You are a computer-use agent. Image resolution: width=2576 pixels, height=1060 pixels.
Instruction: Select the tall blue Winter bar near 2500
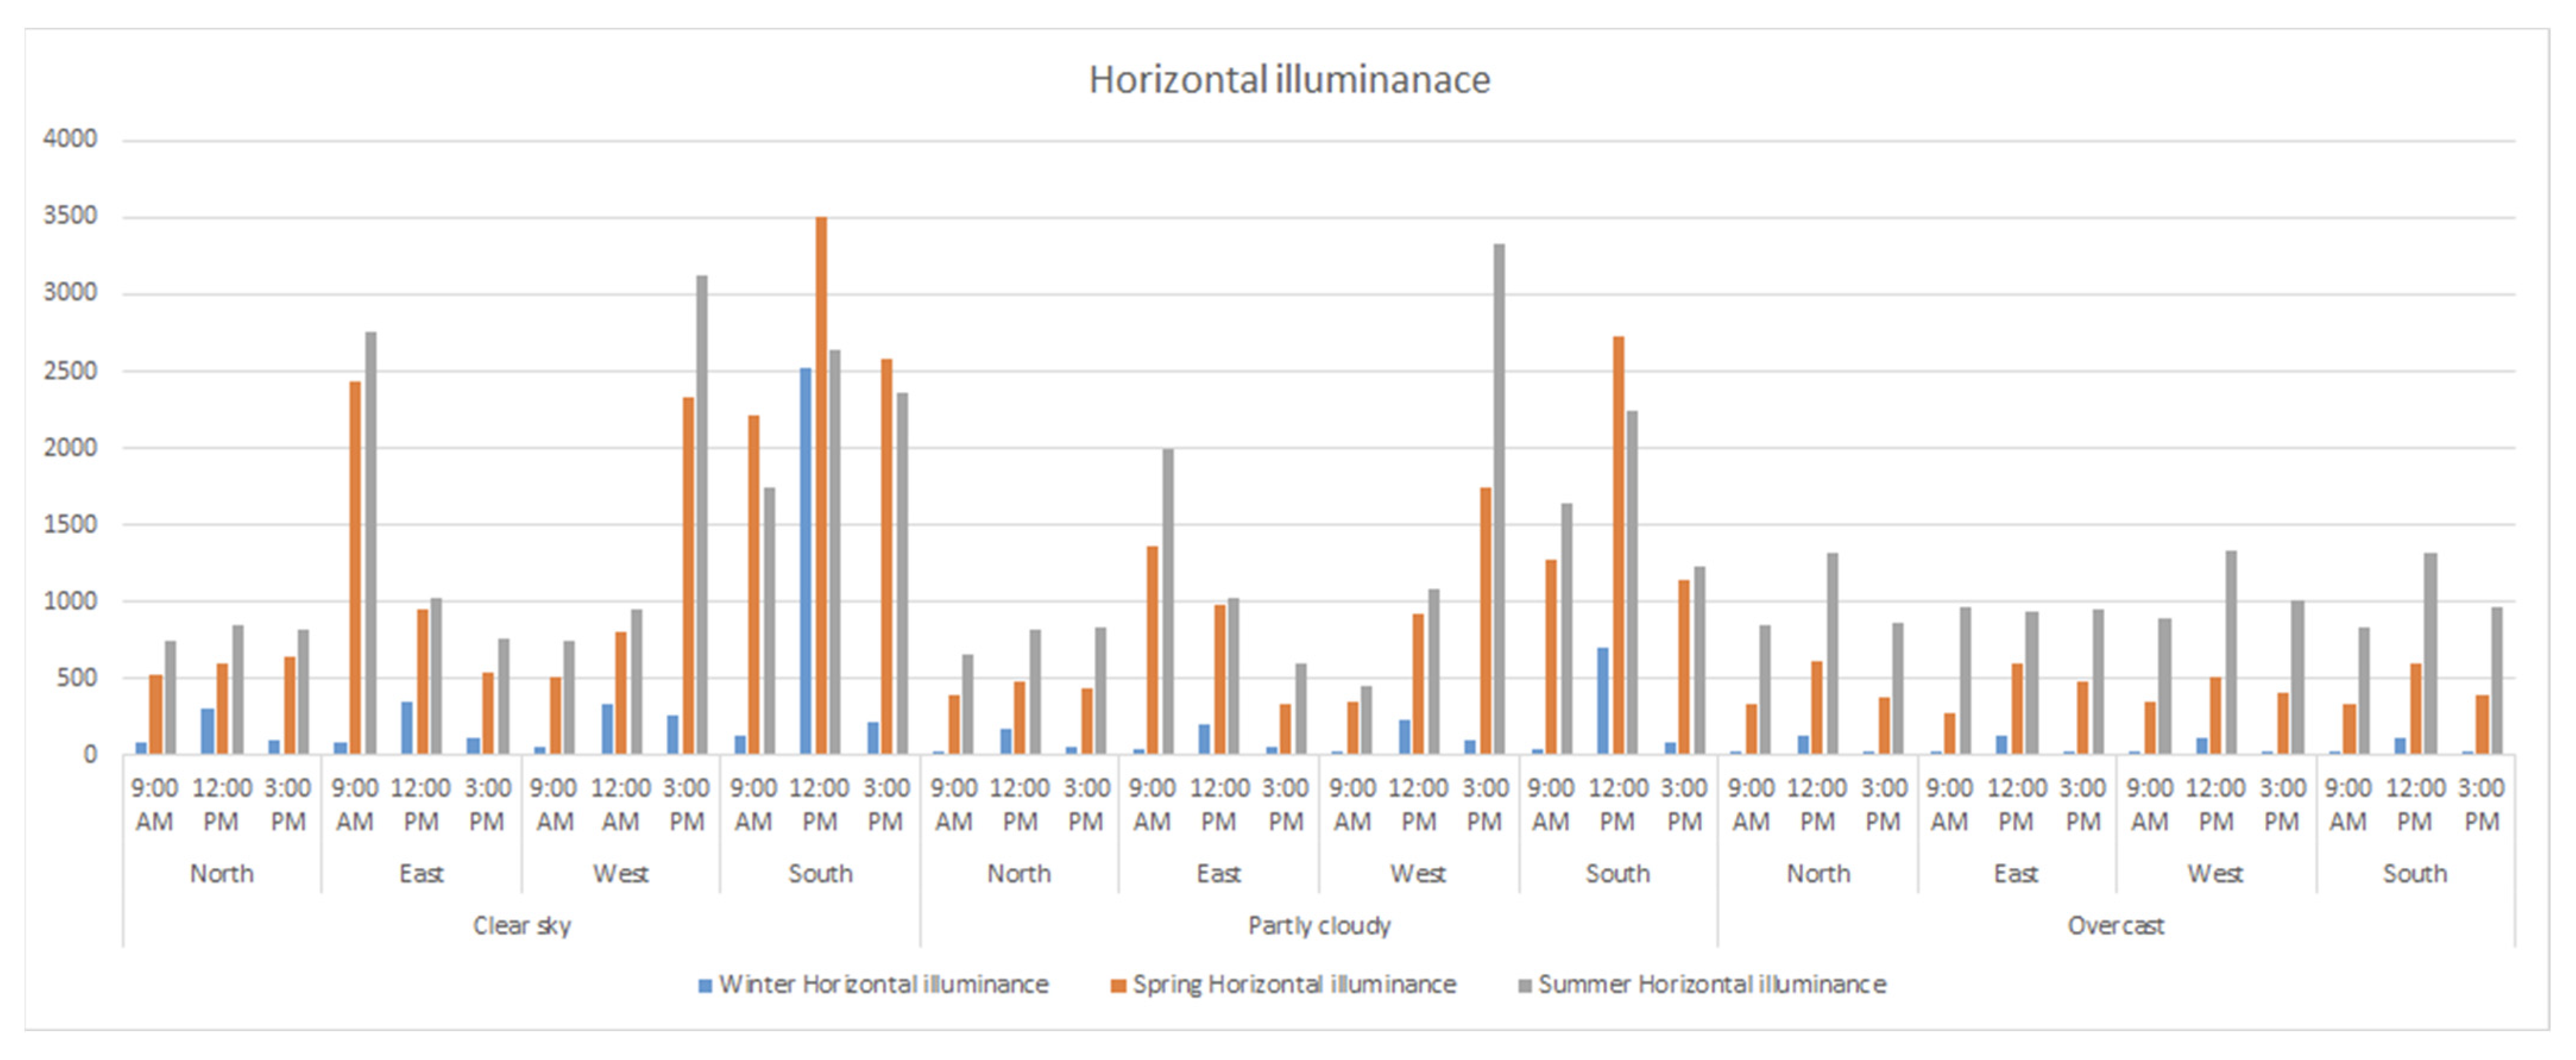coord(805,560)
